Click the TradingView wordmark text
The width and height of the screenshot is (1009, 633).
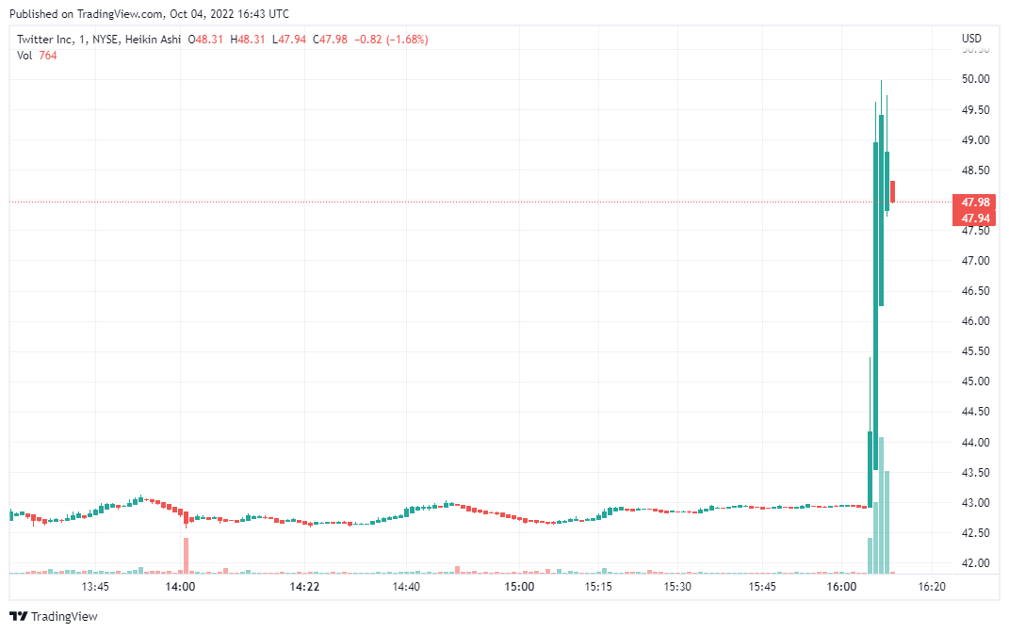pyautogui.click(x=64, y=616)
